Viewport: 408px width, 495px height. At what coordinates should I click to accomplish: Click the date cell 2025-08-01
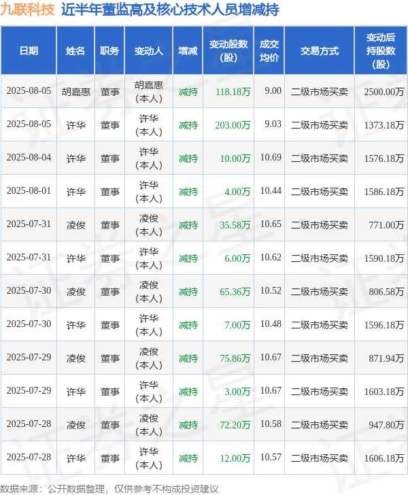29,191
